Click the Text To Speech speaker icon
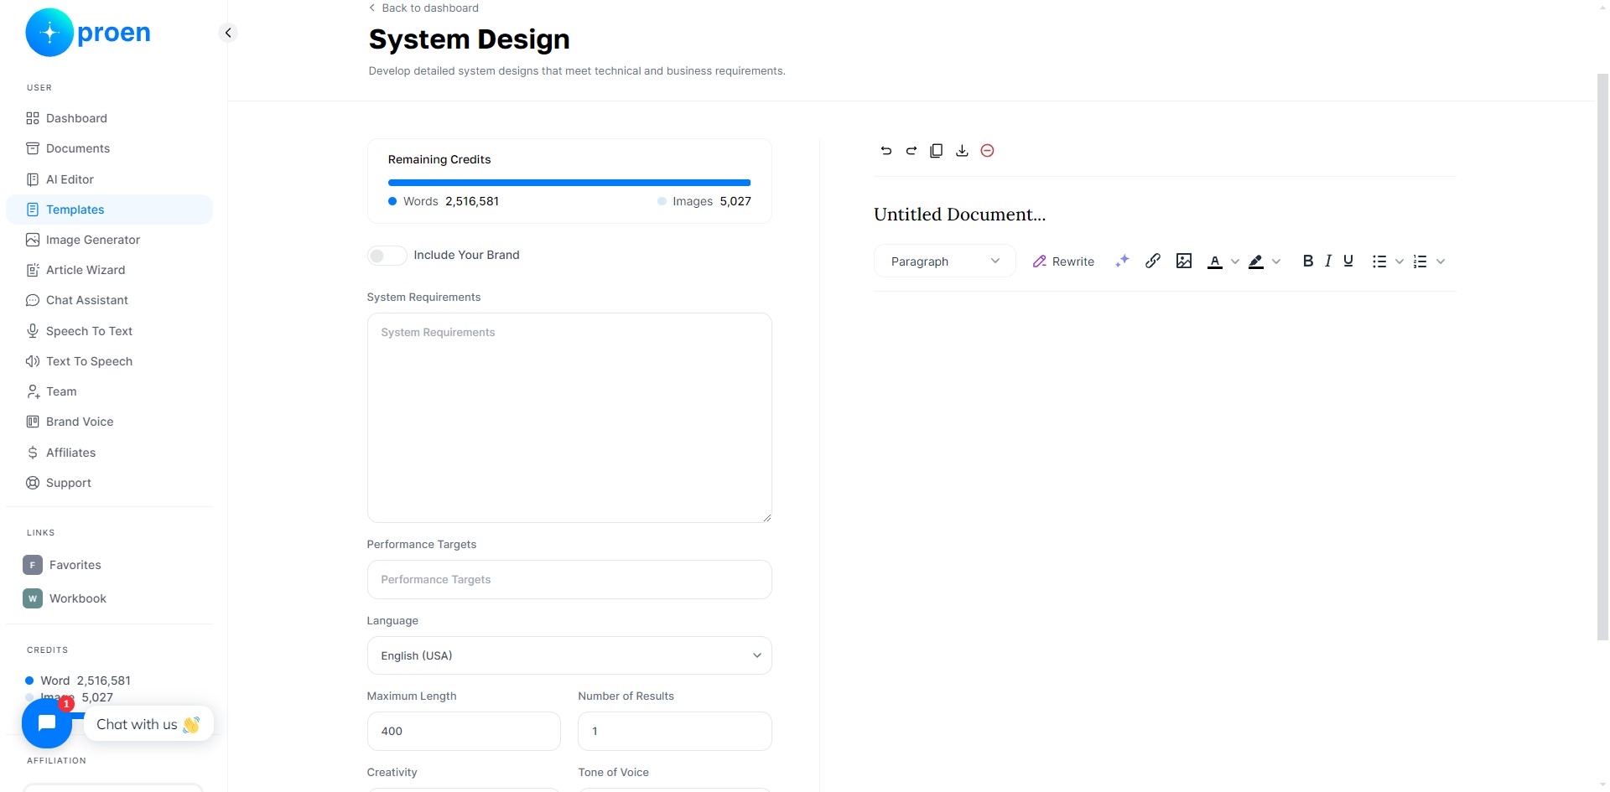Viewport: 1610px width, 792px height. pos(33,361)
